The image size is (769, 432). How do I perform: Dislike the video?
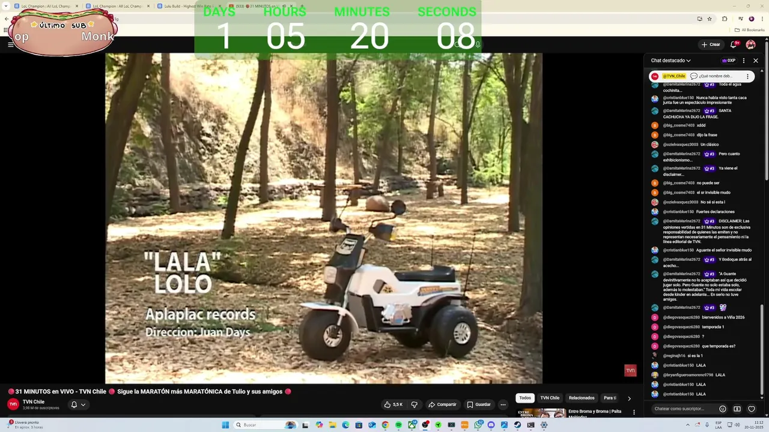pyautogui.click(x=414, y=404)
